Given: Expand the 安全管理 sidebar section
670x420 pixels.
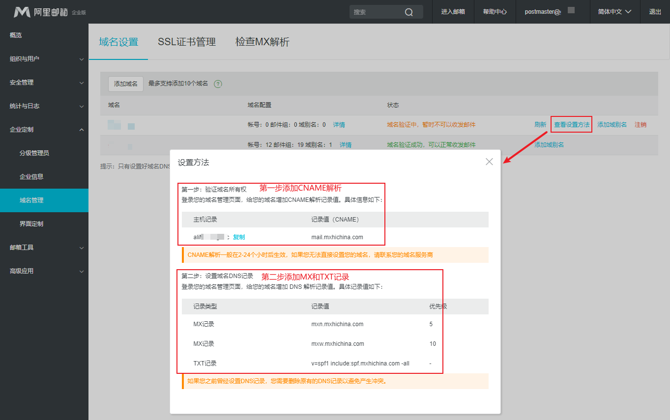Looking at the screenshot, I should coord(44,83).
